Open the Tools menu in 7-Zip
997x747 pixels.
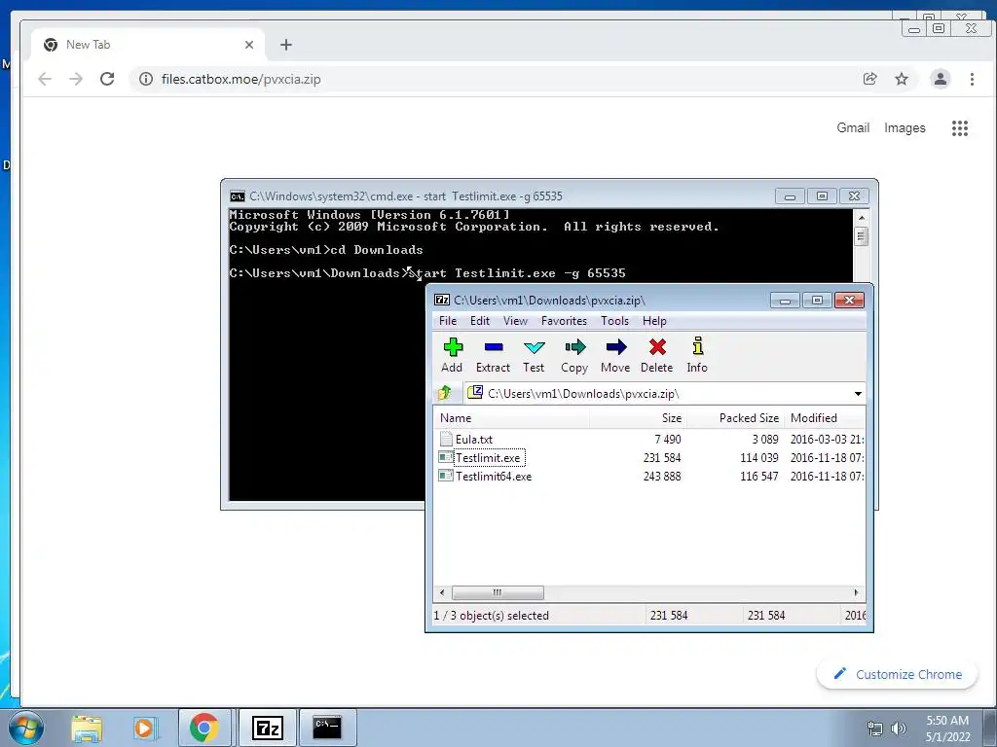tap(614, 321)
